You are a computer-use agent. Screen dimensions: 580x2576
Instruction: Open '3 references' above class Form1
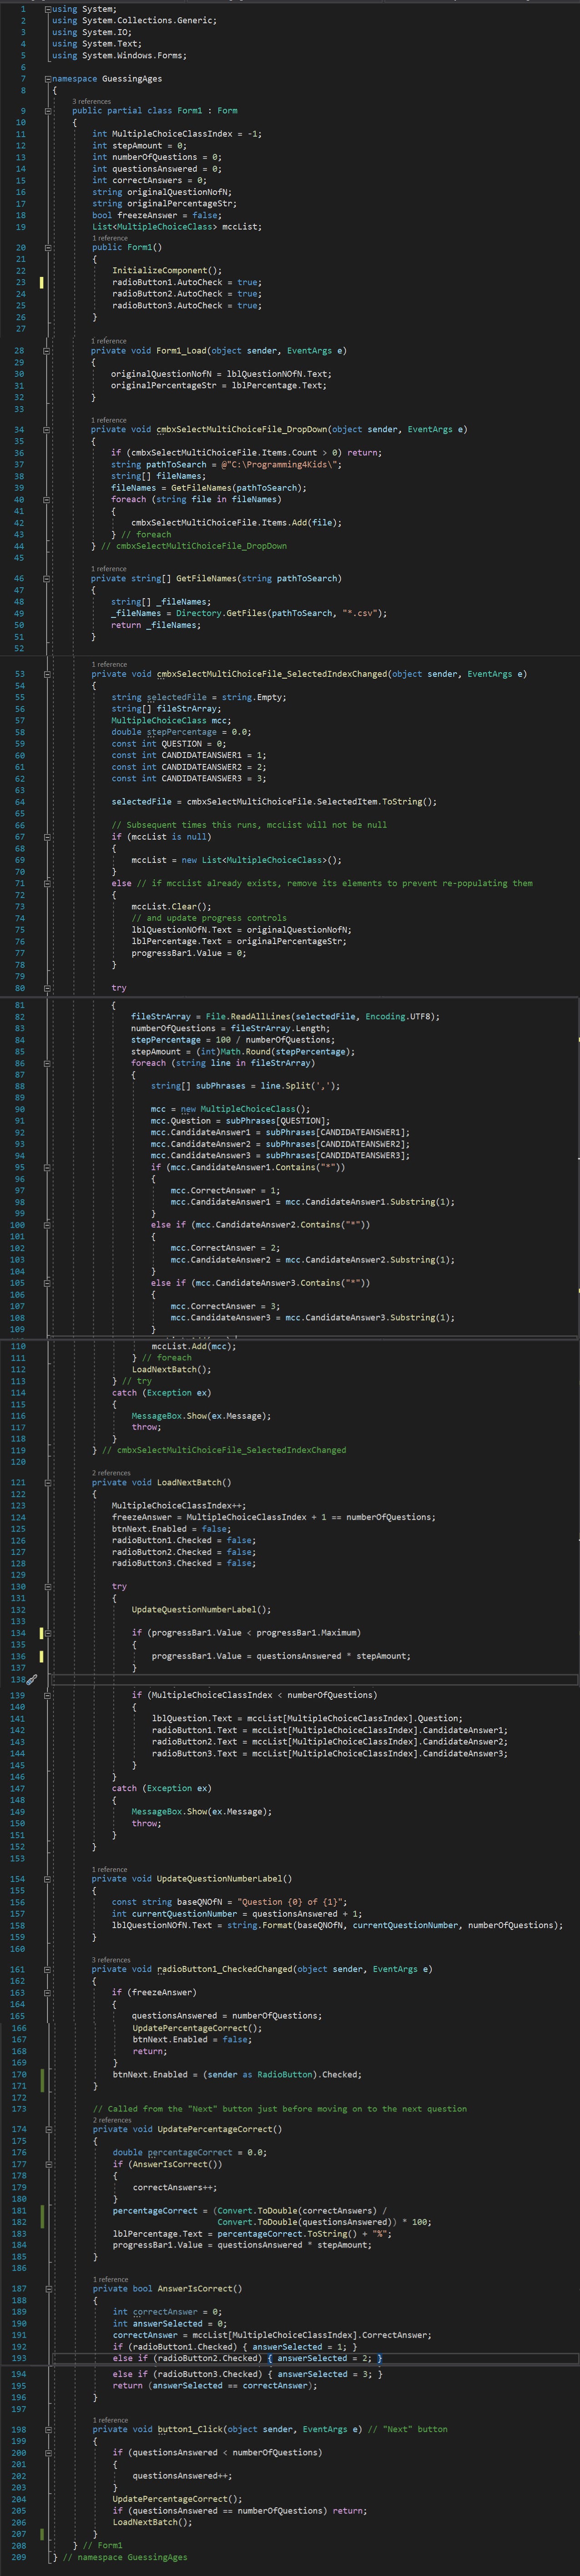pyautogui.click(x=92, y=102)
